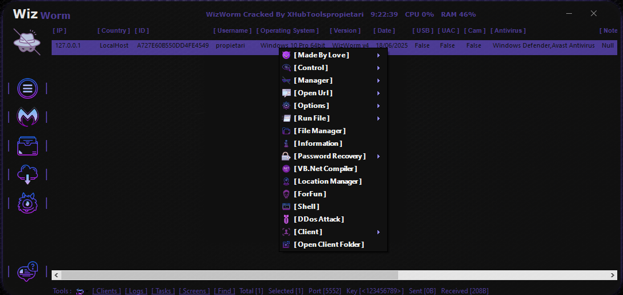
Task: Click the [ Operating System ] column header
Action: tap(287, 30)
